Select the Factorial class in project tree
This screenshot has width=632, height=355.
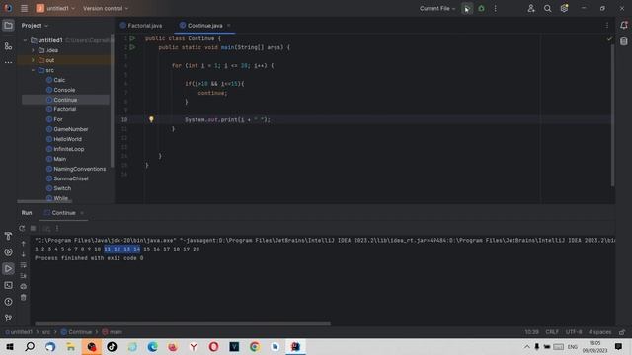(64, 109)
